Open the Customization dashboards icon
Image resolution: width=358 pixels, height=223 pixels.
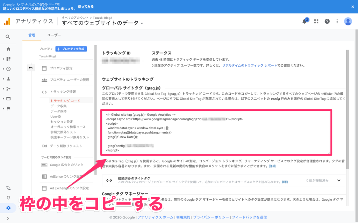coord(8,59)
